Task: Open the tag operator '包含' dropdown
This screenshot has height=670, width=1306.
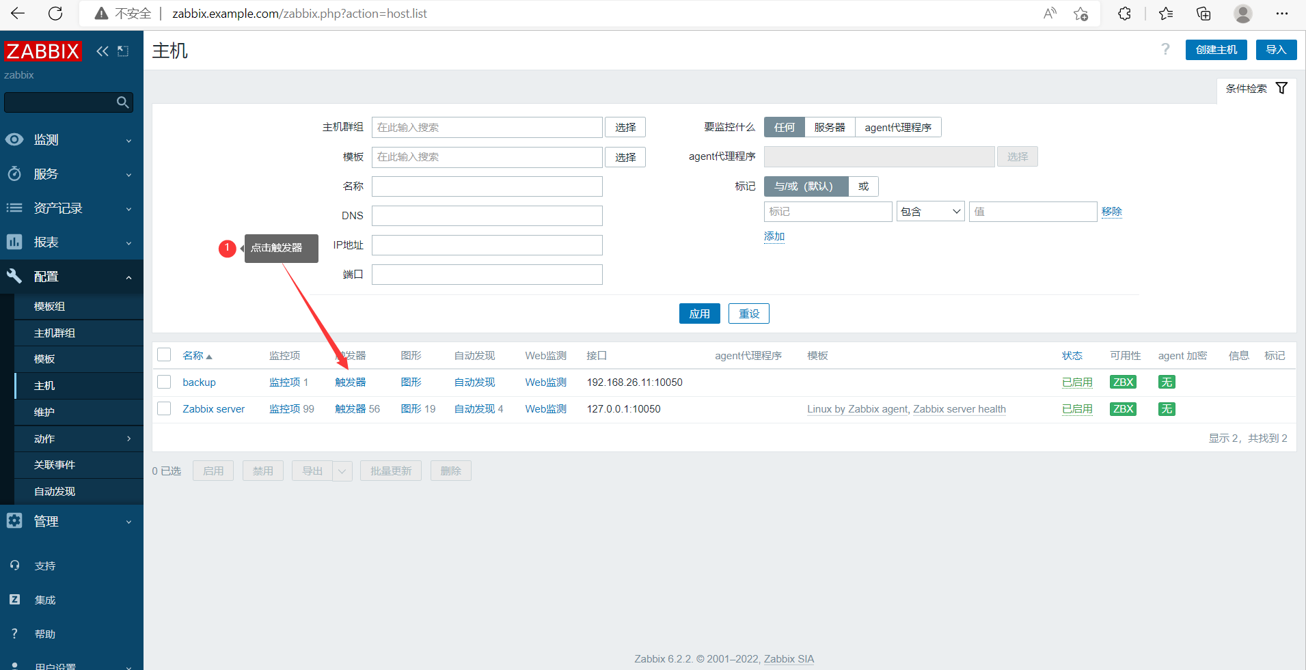Action: coord(930,212)
